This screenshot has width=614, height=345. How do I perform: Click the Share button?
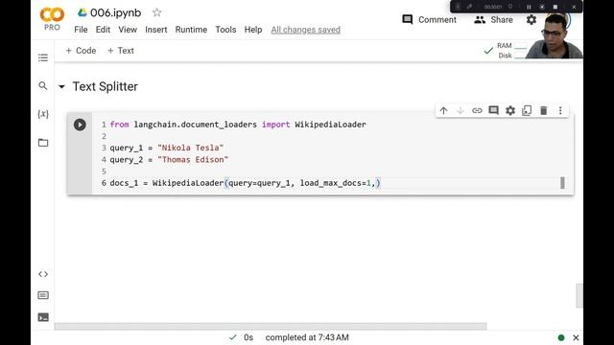point(493,19)
